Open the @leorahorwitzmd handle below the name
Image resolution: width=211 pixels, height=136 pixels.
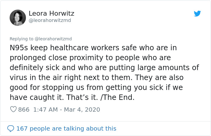50,20
